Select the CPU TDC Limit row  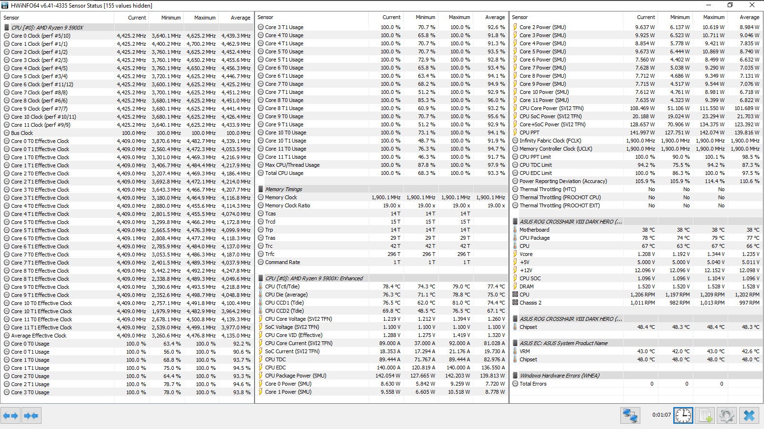(636, 165)
